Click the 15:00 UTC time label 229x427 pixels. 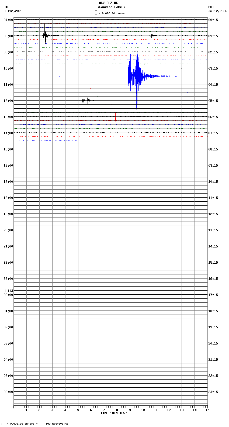[8, 149]
